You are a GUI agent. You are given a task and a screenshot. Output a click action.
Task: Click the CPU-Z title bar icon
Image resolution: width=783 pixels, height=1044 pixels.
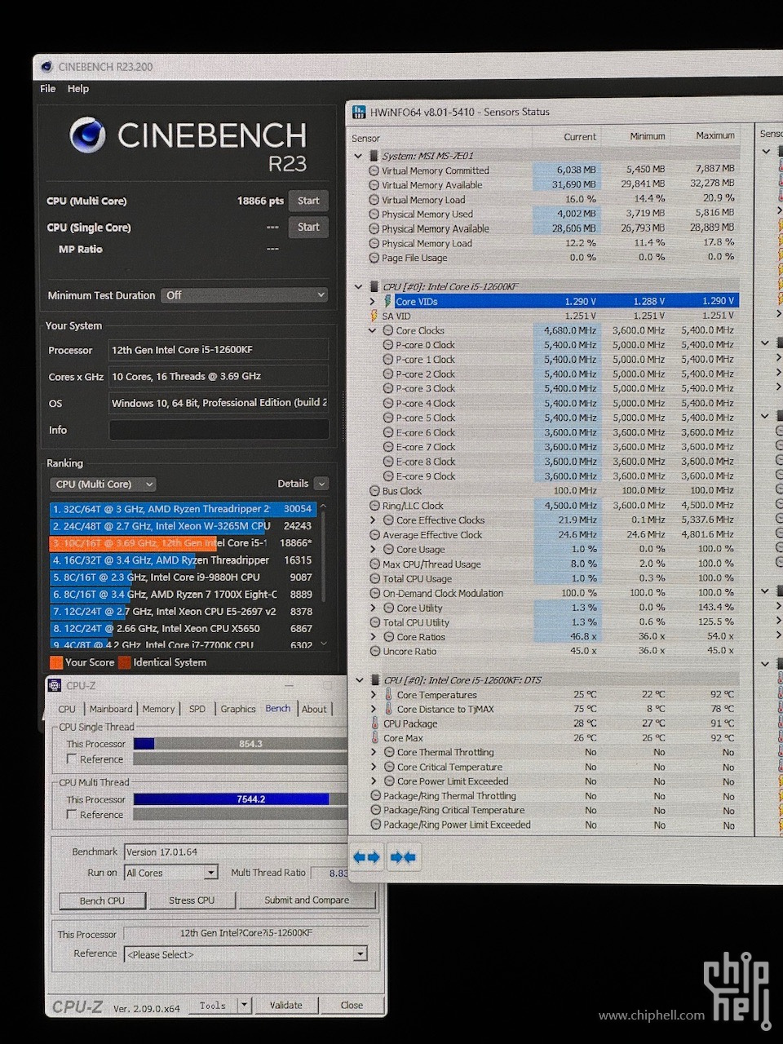point(55,685)
